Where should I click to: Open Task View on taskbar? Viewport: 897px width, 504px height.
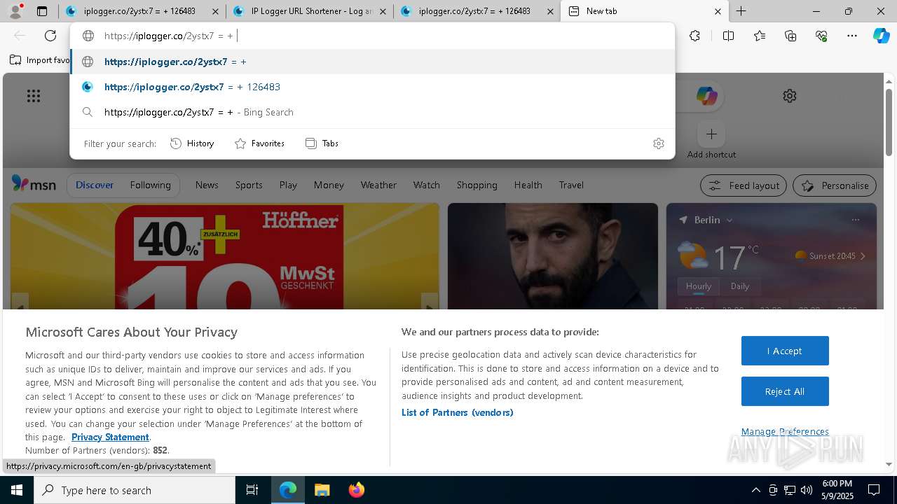click(252, 490)
